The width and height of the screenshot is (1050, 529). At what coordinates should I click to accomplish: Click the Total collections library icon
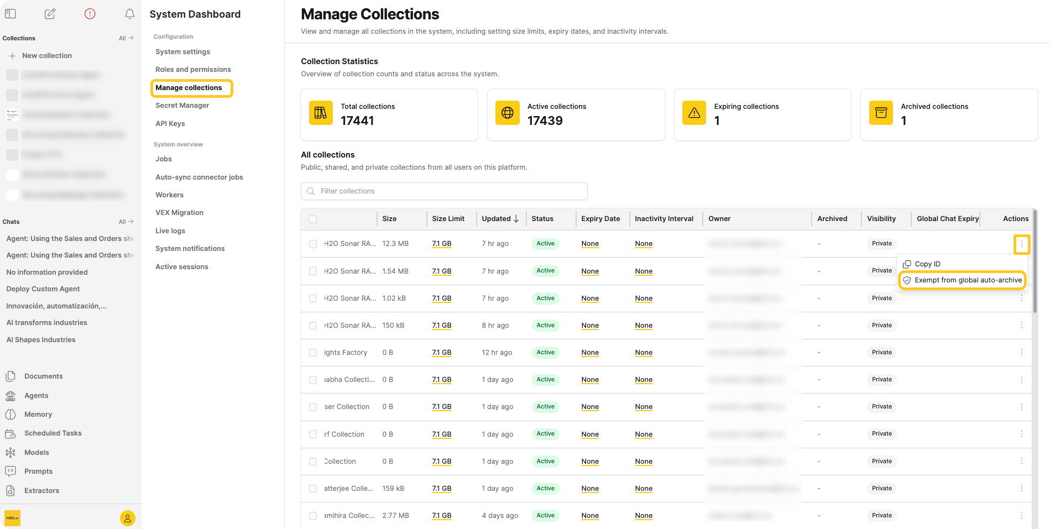[x=321, y=113]
